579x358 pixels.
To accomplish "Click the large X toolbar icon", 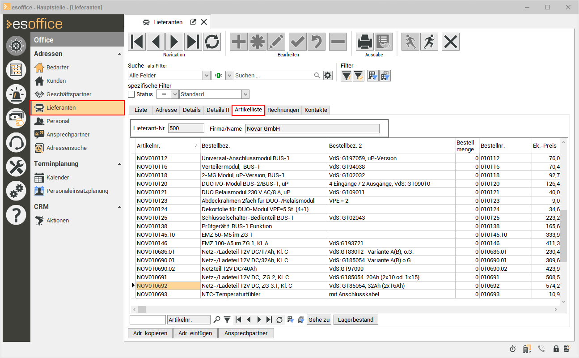I will (451, 42).
